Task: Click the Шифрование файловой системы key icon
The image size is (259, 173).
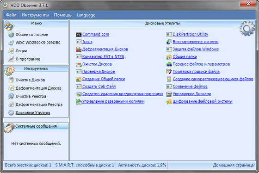Action: pos(169,101)
